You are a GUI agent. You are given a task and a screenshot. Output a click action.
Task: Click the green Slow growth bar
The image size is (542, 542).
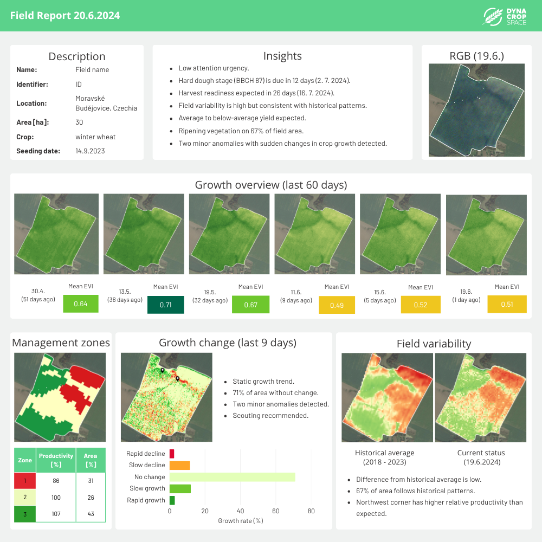[x=180, y=489]
